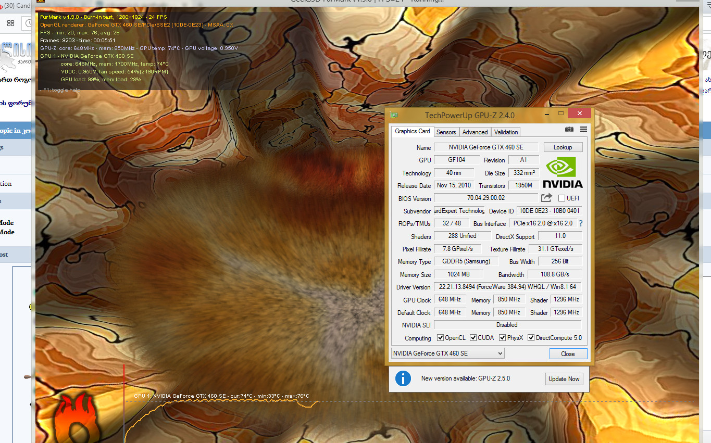
Task: Toggle the UEFI checkbox
Action: pyautogui.click(x=562, y=198)
